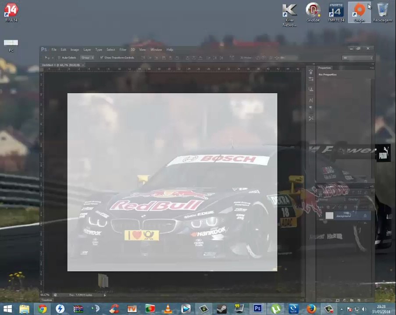Toggle Background layer visibility eye
Screen dimensions: 396x315
[x=321, y=216]
